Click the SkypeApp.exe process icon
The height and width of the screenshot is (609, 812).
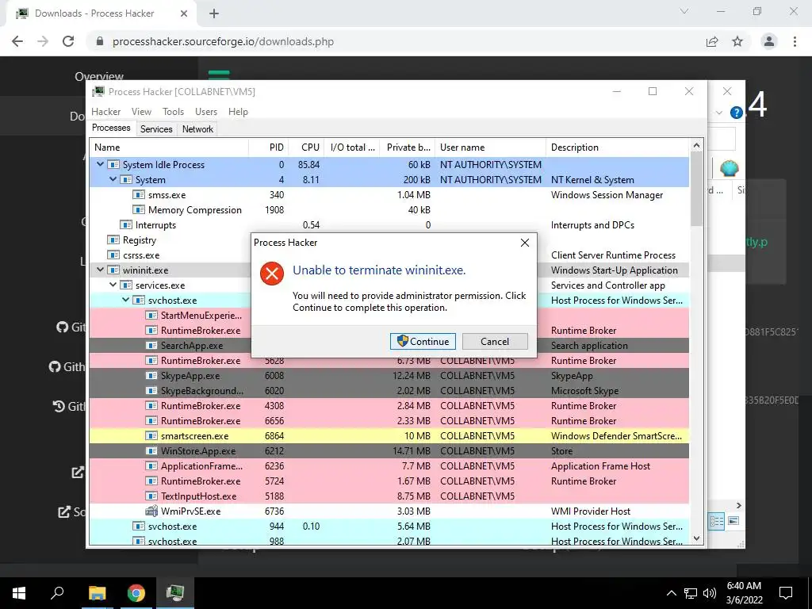(151, 375)
